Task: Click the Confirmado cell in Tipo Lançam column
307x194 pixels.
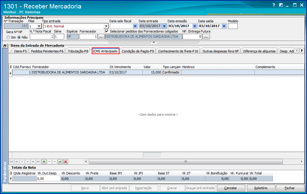Action: pos(171,72)
